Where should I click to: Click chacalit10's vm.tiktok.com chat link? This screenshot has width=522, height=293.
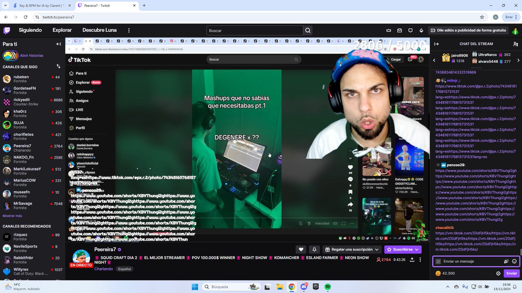pyautogui.click(x=475, y=241)
